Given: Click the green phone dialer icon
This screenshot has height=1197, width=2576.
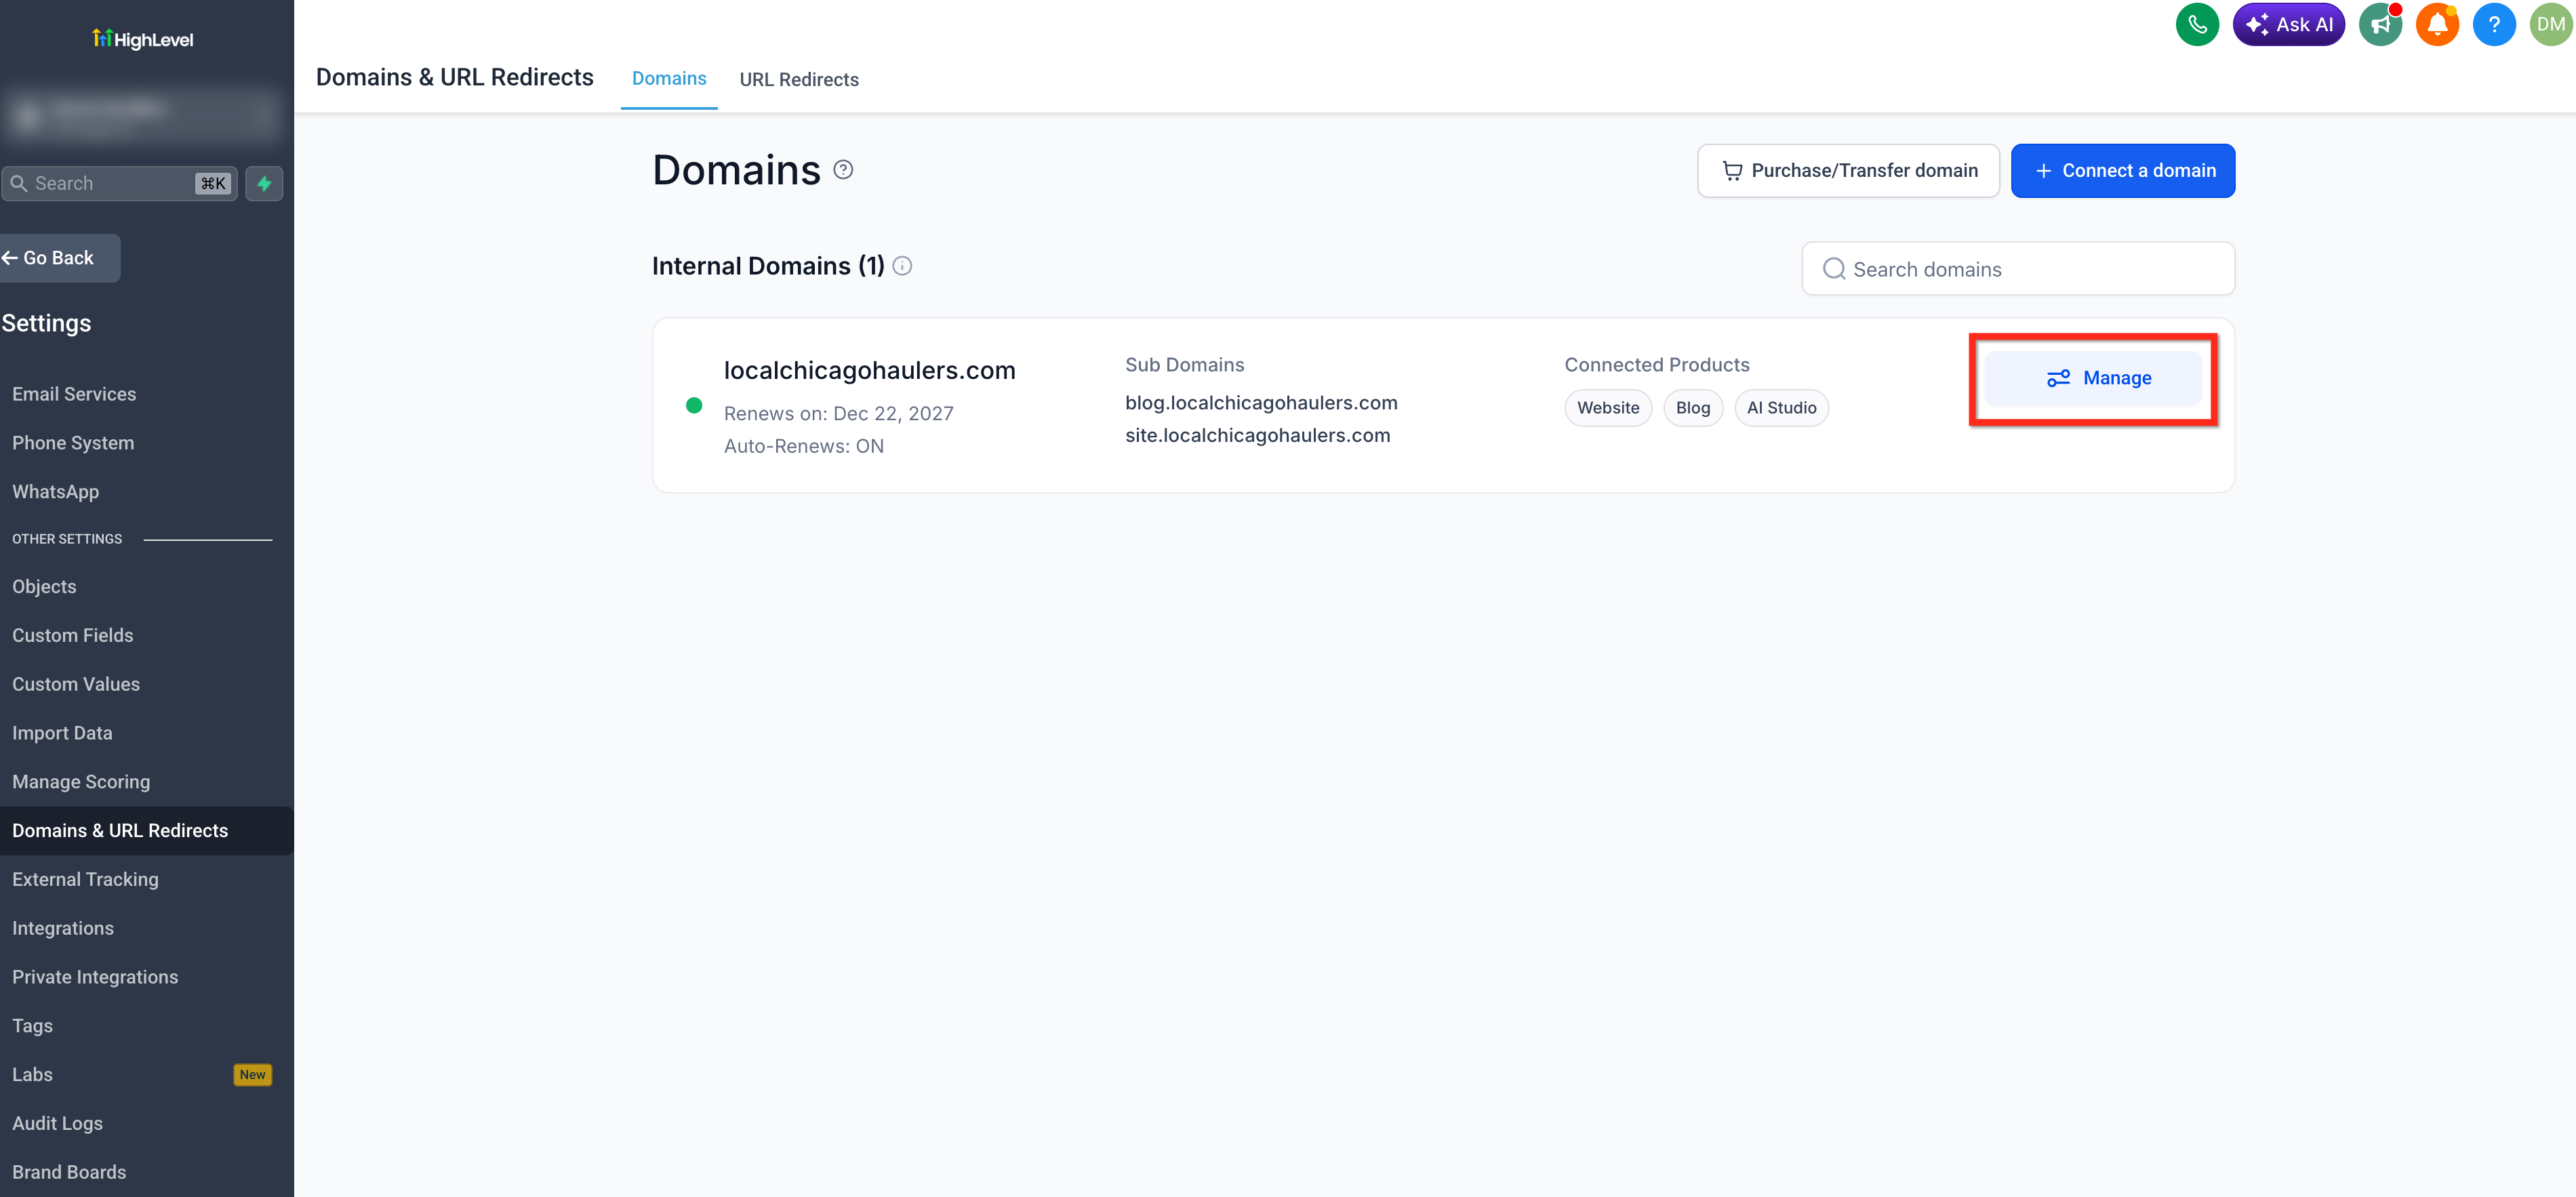Looking at the screenshot, I should 2197,24.
